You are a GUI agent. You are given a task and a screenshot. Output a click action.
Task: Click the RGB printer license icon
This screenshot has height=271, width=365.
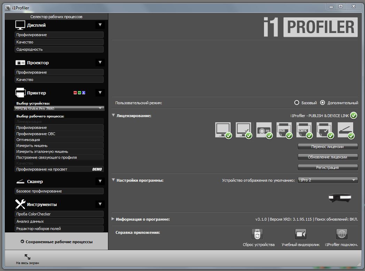pos(284,130)
